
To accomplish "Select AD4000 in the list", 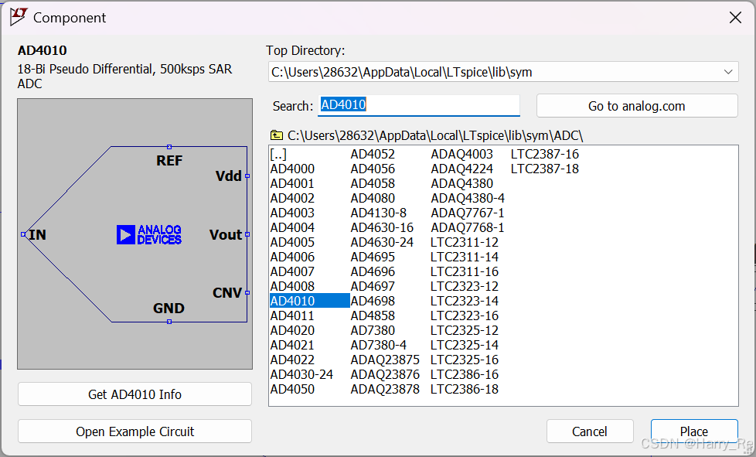I will coord(292,169).
